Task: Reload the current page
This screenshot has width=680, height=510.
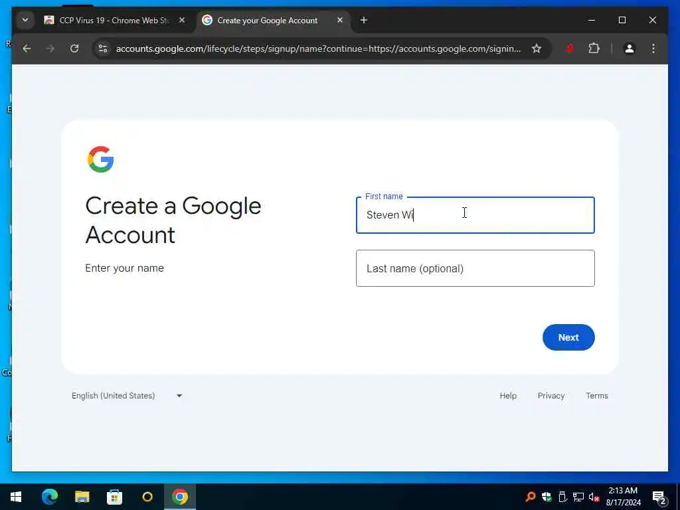Action: coord(74,48)
